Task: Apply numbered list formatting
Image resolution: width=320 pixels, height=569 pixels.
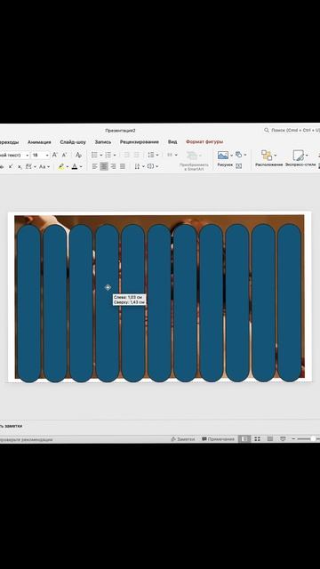Action: click(108, 155)
